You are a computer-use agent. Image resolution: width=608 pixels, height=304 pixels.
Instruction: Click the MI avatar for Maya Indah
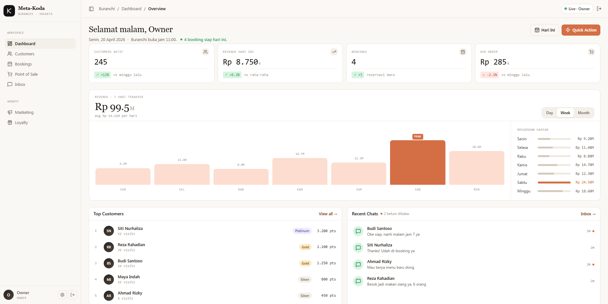tap(109, 280)
